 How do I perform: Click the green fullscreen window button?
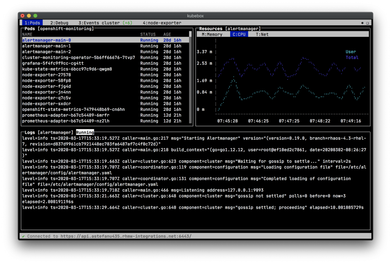(x=35, y=16)
